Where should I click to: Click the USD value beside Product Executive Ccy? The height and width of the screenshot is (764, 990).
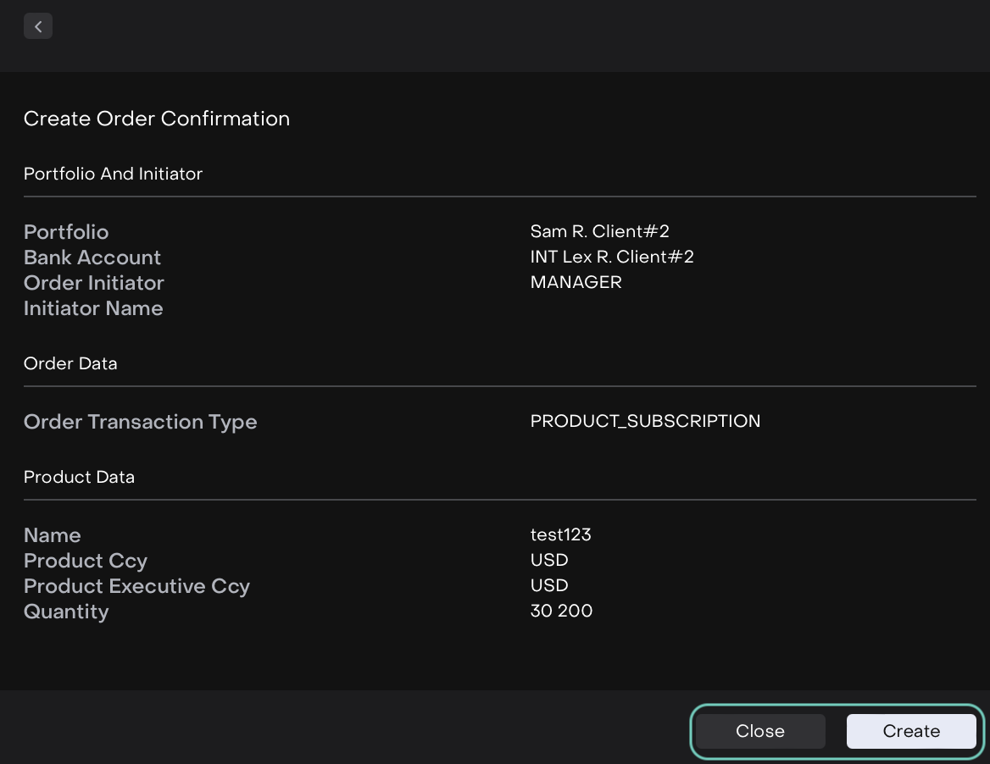[x=548, y=585]
